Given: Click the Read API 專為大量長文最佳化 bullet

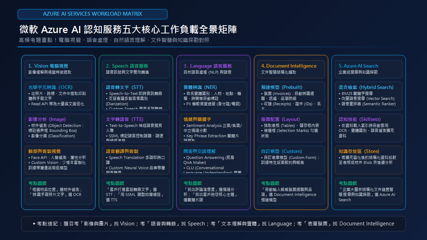Looking at the screenshot, I should [x=57, y=104].
